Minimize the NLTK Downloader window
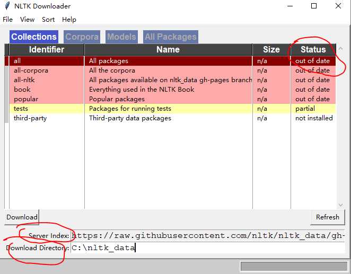The width and height of the screenshot is (351, 274). [x=290, y=6]
